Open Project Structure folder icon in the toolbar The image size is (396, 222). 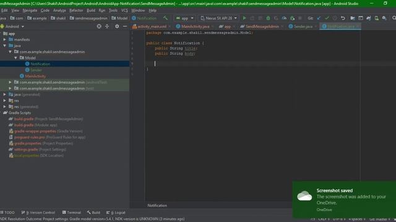pos(353,18)
